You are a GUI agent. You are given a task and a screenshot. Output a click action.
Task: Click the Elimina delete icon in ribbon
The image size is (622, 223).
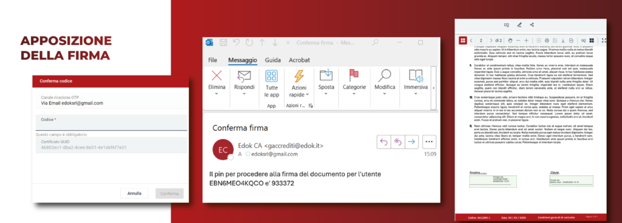[x=217, y=75]
